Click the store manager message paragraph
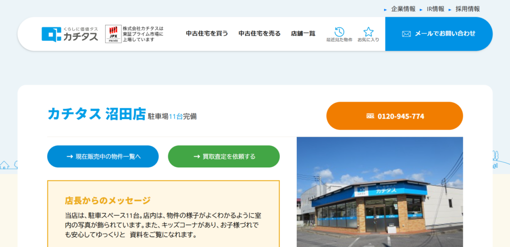 click(163, 225)
